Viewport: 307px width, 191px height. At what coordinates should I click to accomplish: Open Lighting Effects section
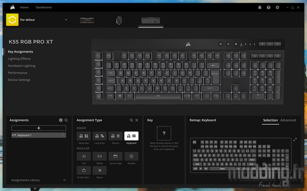[x=19, y=59]
